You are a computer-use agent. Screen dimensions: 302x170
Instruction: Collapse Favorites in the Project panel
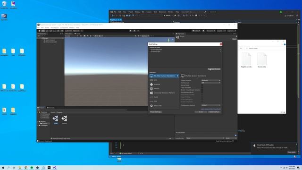click(x=38, y=112)
